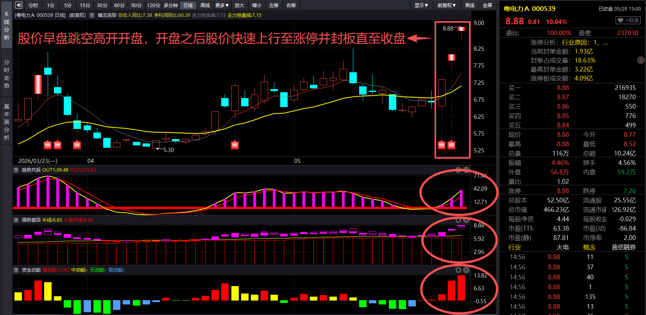Click 右移 to shift chart right
The height and width of the screenshot is (315, 646).
pos(291,5)
